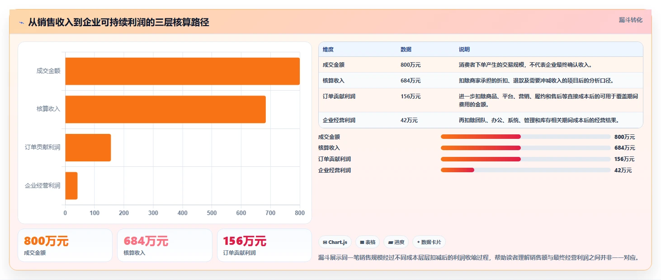
Task: Click the 成交金额 cell in the table
Action: (x=334, y=65)
